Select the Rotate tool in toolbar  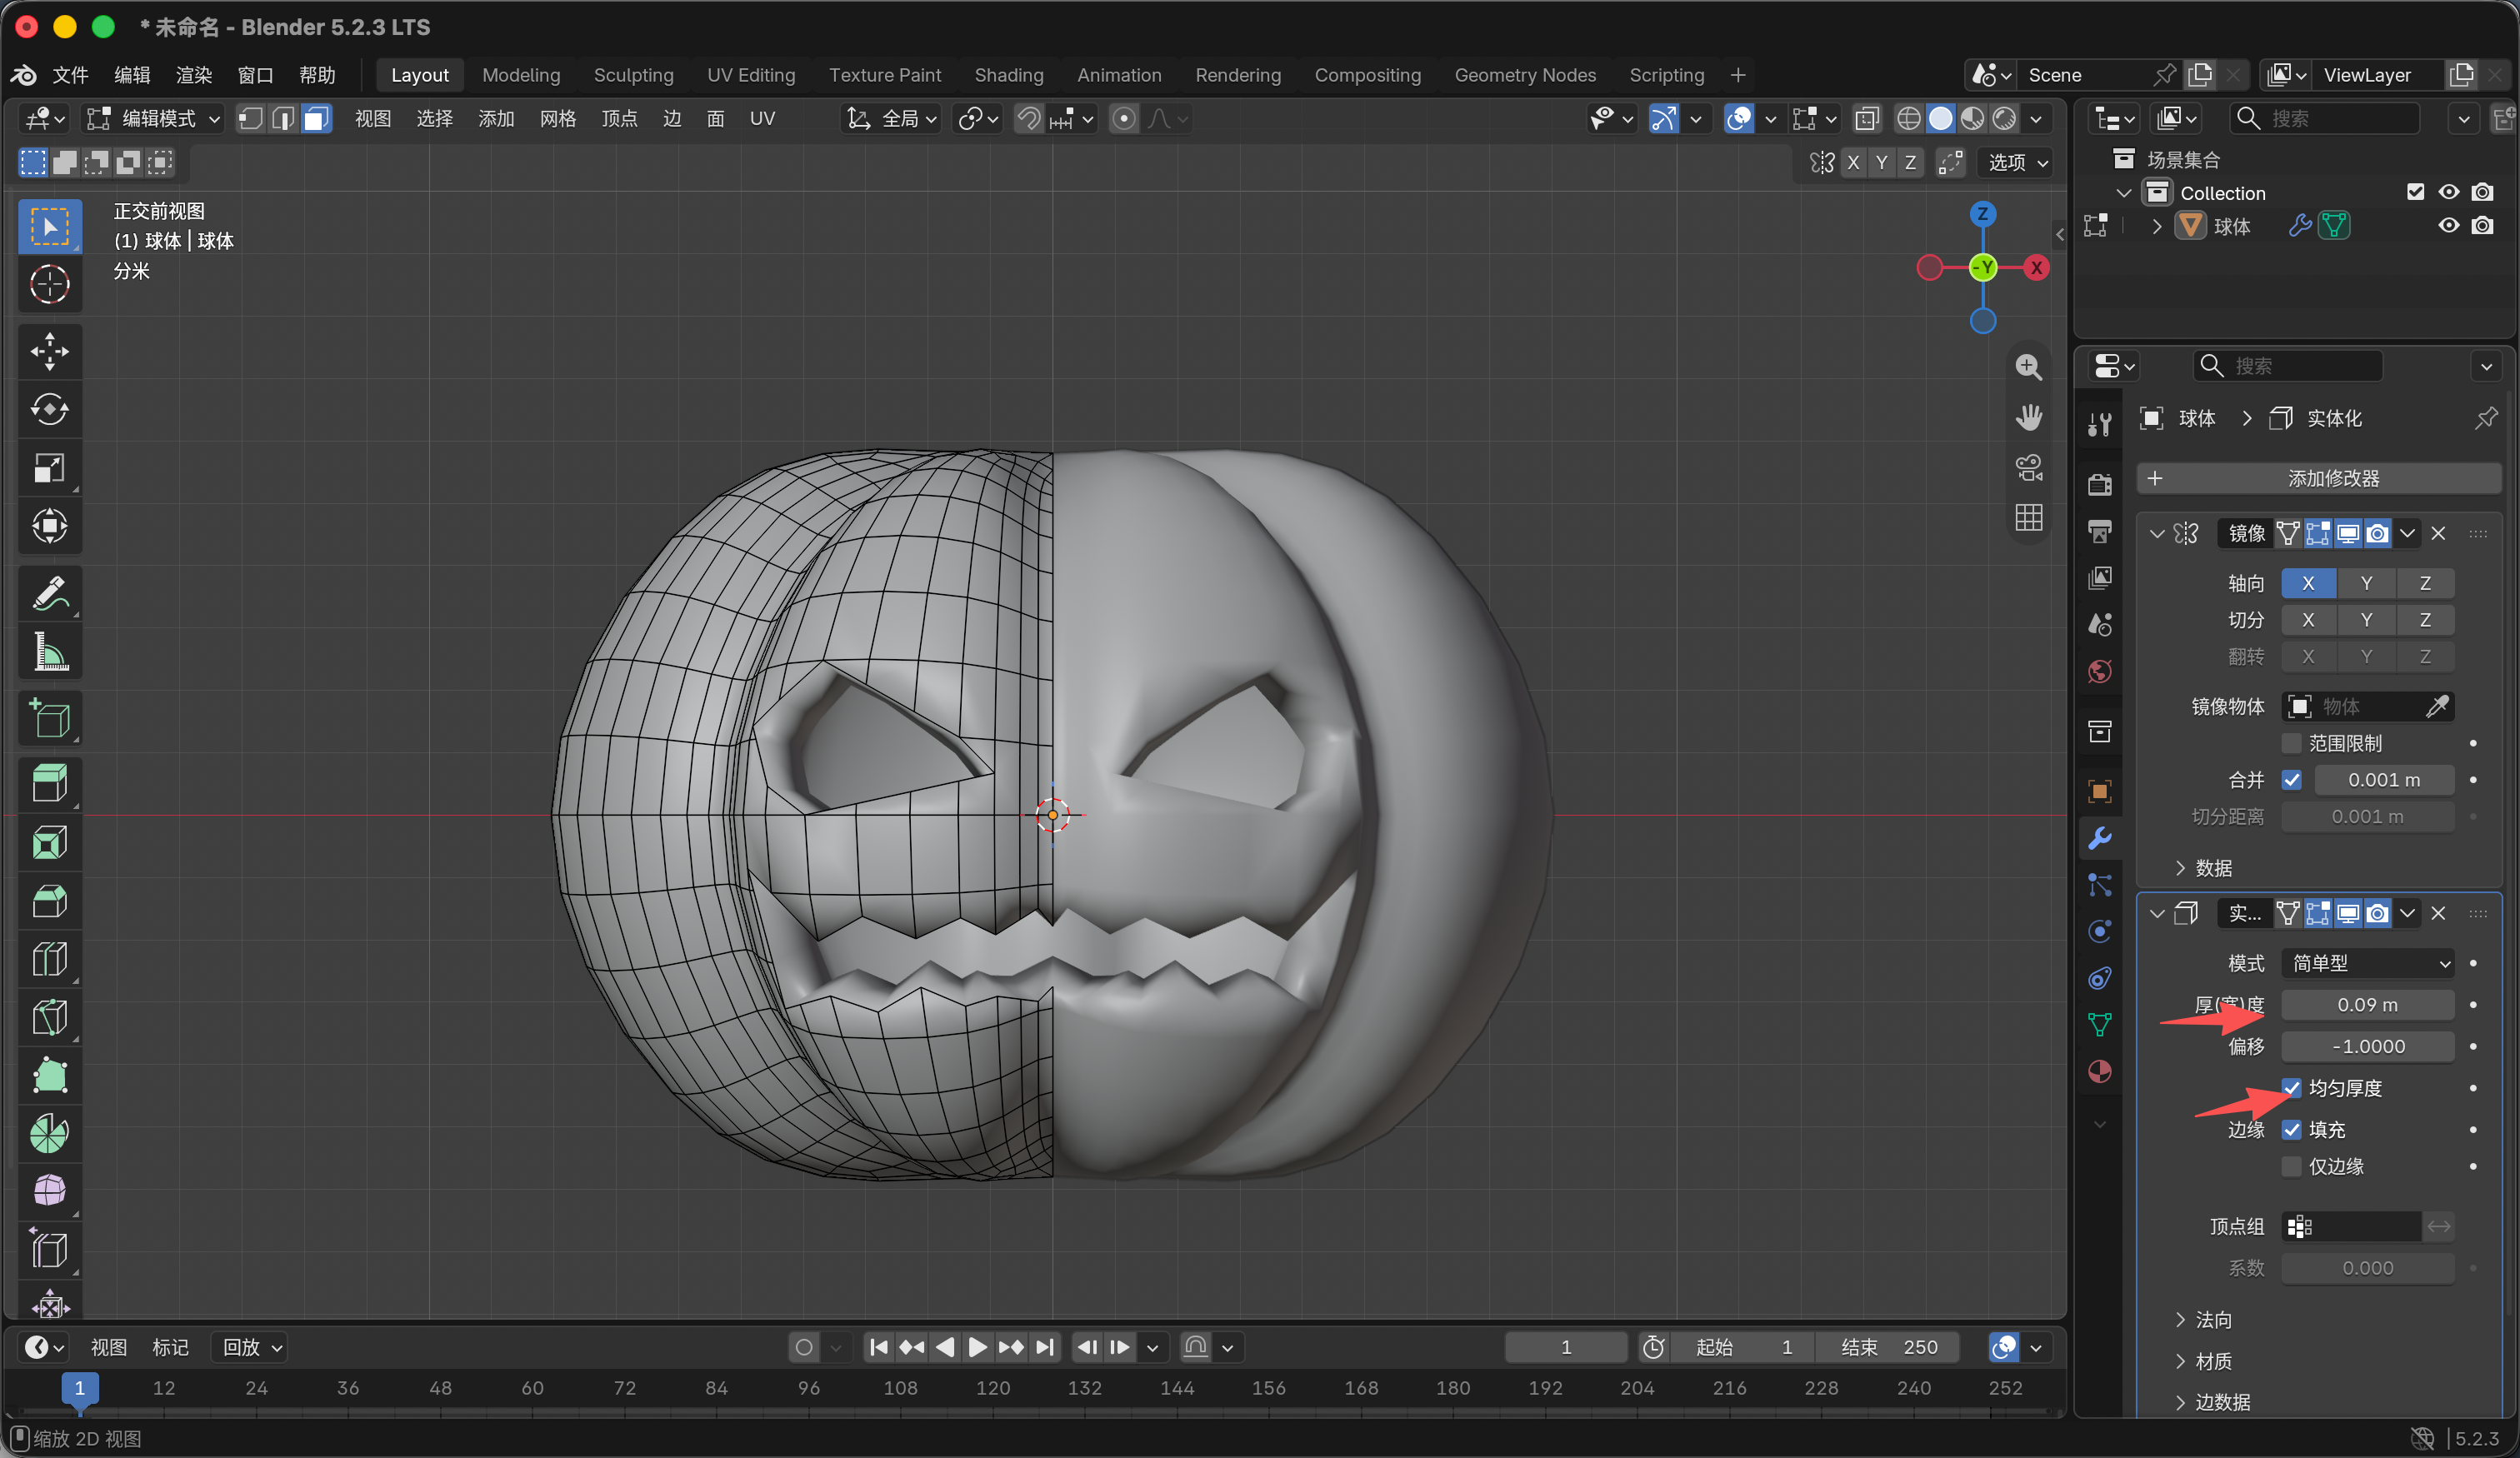click(49, 410)
